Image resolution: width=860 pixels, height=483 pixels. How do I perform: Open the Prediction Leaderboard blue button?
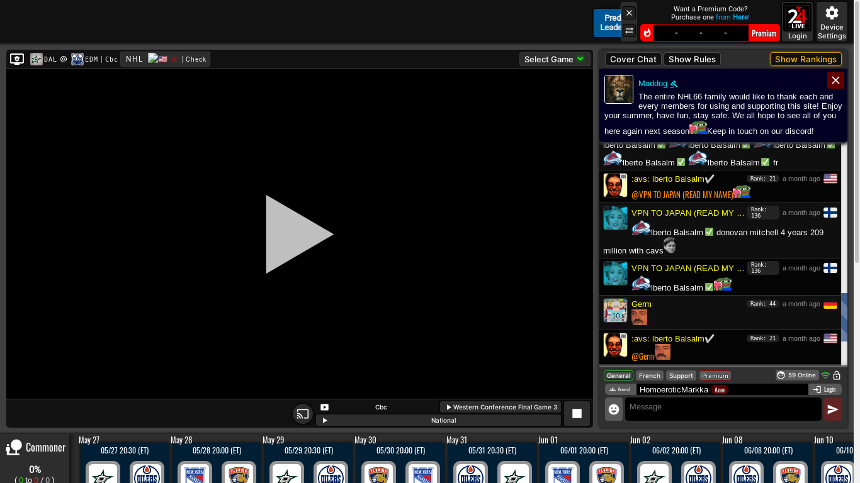tap(607, 23)
